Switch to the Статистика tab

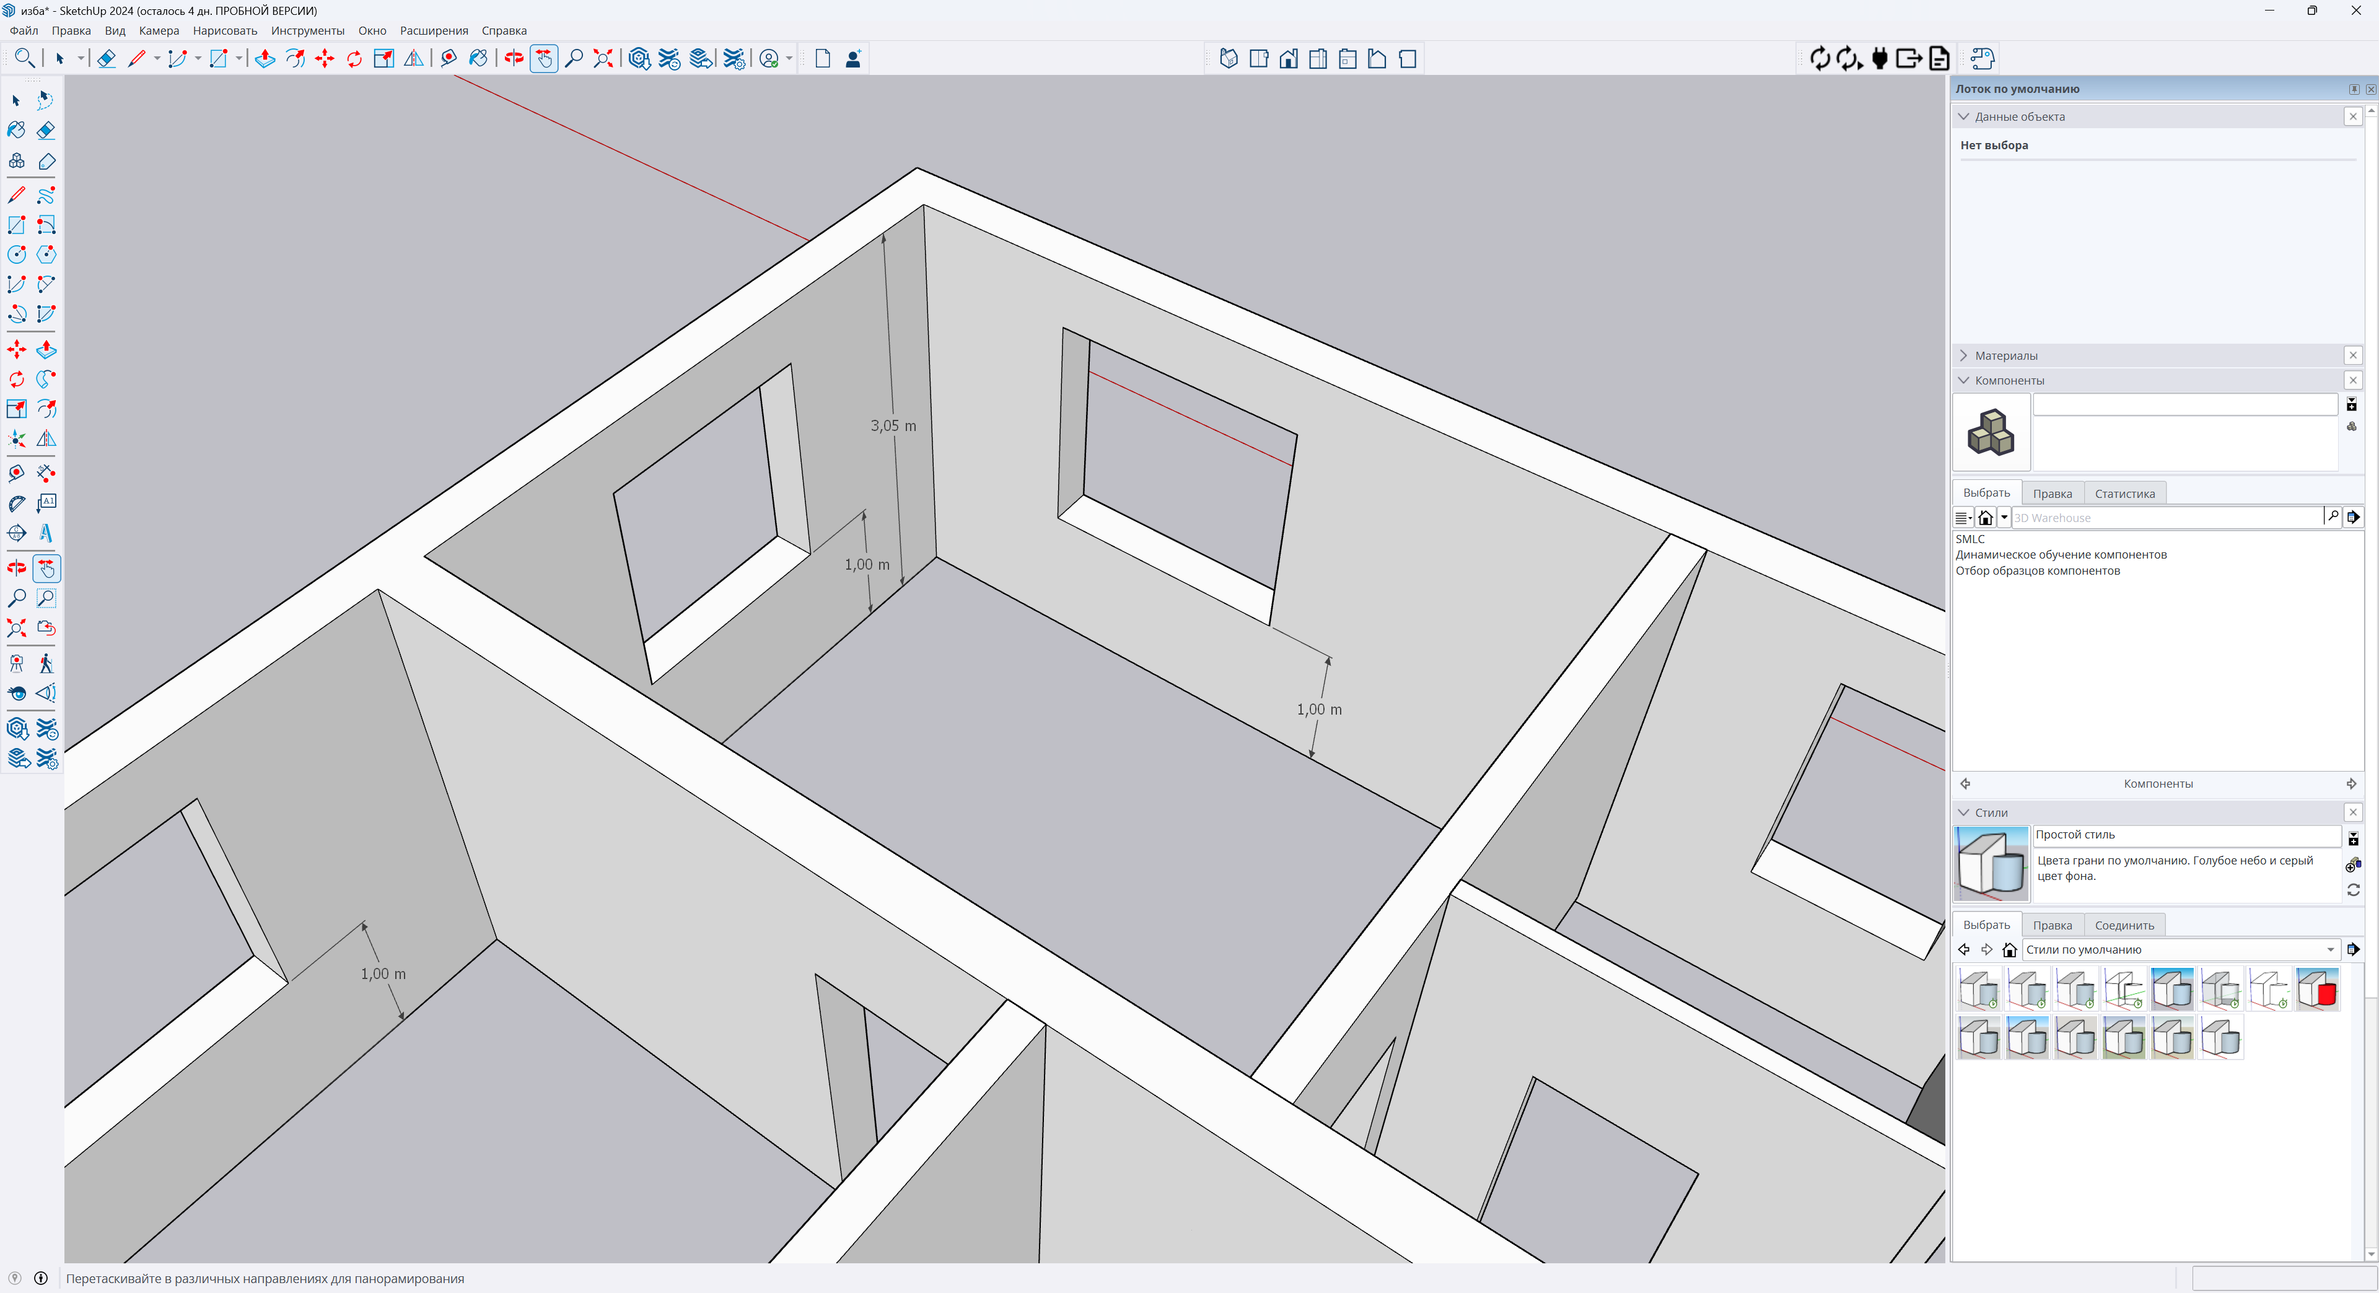click(2124, 494)
